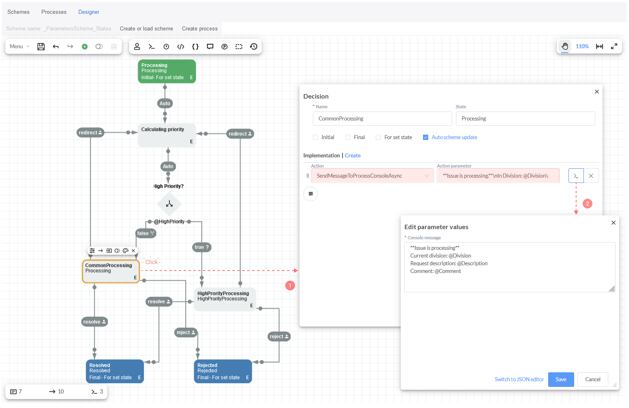Click the Name field containing CommonProcessing
The width and height of the screenshot is (629, 408).
point(382,119)
